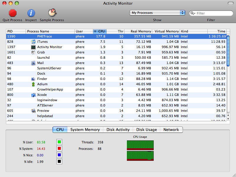
Task: Select the Activity Monitor icon in list
Action: click(x=33, y=47)
